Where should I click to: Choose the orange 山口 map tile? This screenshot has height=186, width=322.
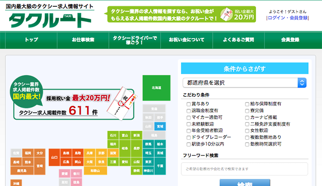(x=54, y=157)
